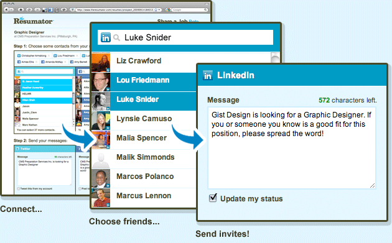This screenshot has height=243, width=392.
Task: Click the LinkedIn message text area
Action: point(291,148)
